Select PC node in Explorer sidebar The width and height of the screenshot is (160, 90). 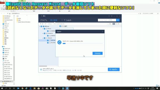(3, 46)
